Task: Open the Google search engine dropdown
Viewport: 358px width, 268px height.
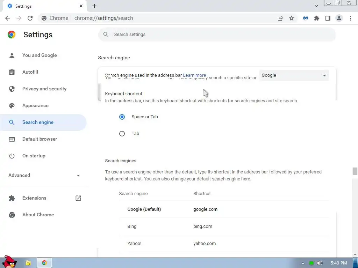Action: click(294, 75)
